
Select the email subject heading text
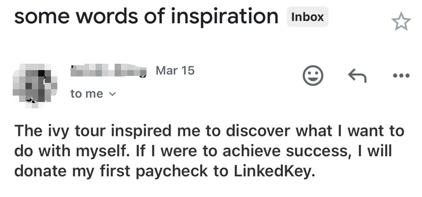pos(146,16)
